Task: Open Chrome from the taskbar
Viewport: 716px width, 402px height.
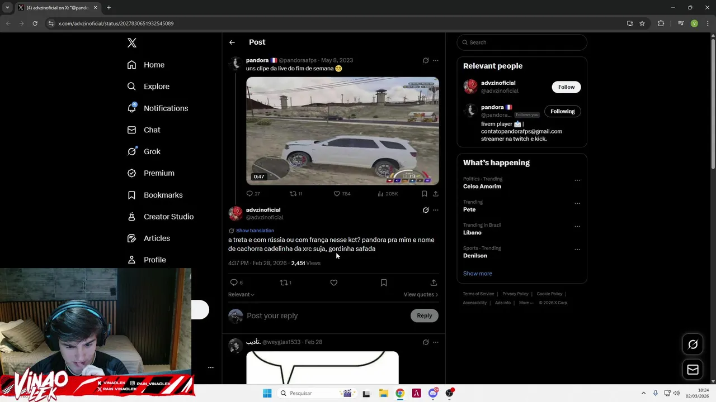Action: pyautogui.click(x=400, y=393)
